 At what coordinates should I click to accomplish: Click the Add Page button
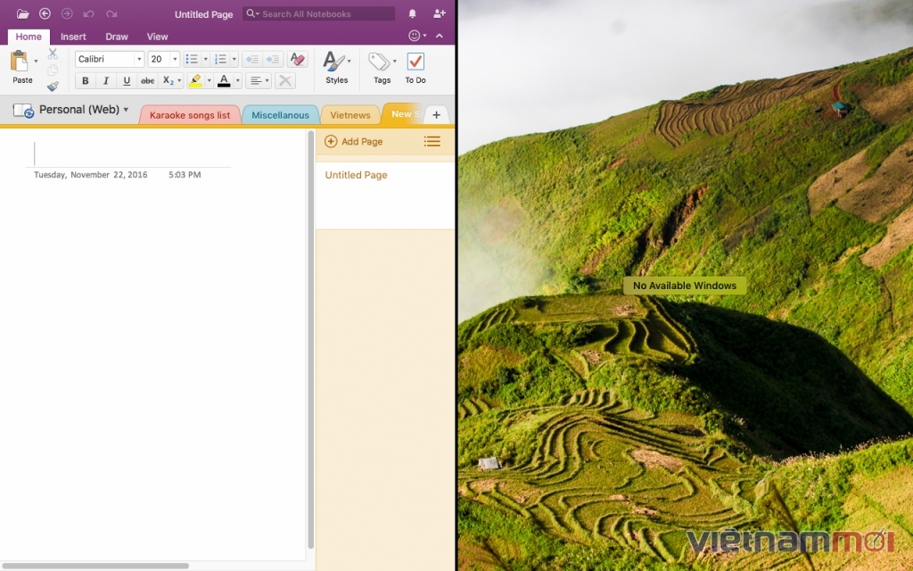tap(353, 141)
